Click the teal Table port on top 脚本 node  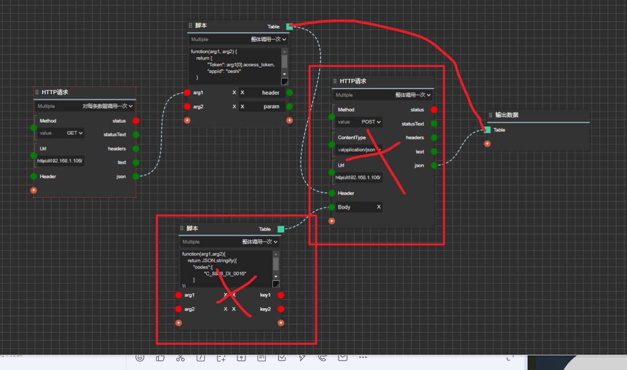pos(290,26)
